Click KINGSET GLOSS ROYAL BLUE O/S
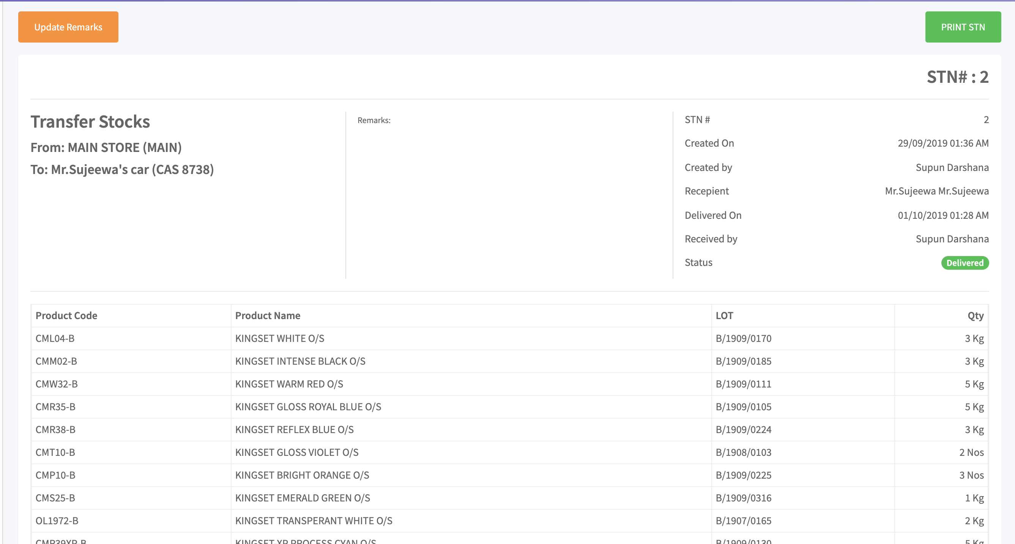Screen dimensions: 1015x544 pos(308,407)
